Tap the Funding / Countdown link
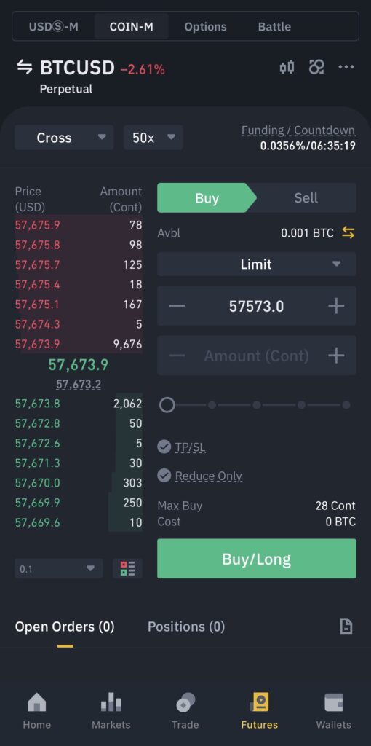Viewport: 371px width, 746px height. [x=298, y=130]
